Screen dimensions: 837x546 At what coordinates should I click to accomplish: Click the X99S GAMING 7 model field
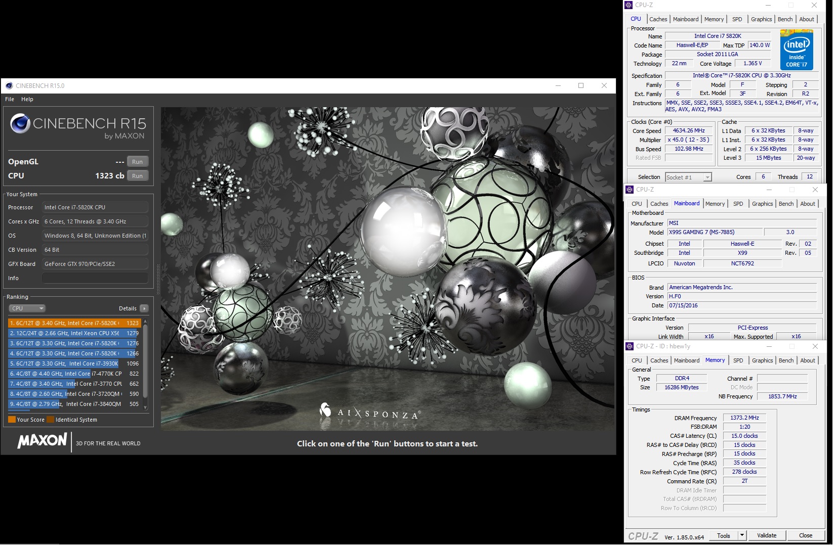pos(715,232)
